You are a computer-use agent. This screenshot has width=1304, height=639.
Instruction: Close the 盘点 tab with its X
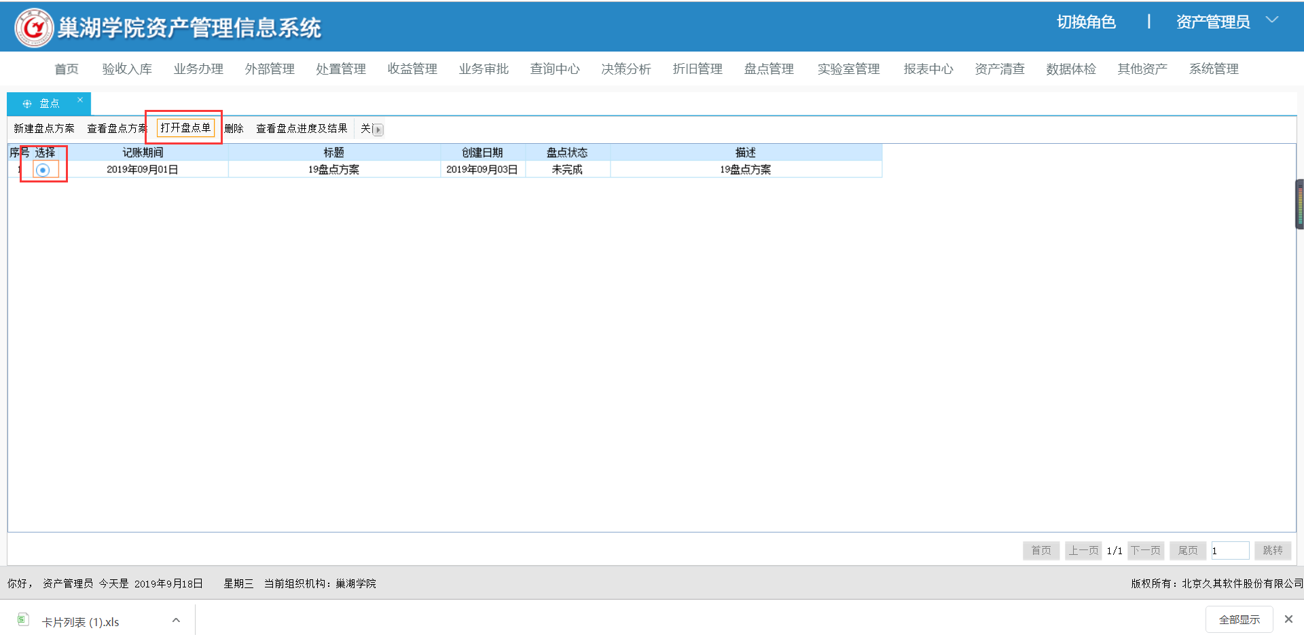point(79,100)
